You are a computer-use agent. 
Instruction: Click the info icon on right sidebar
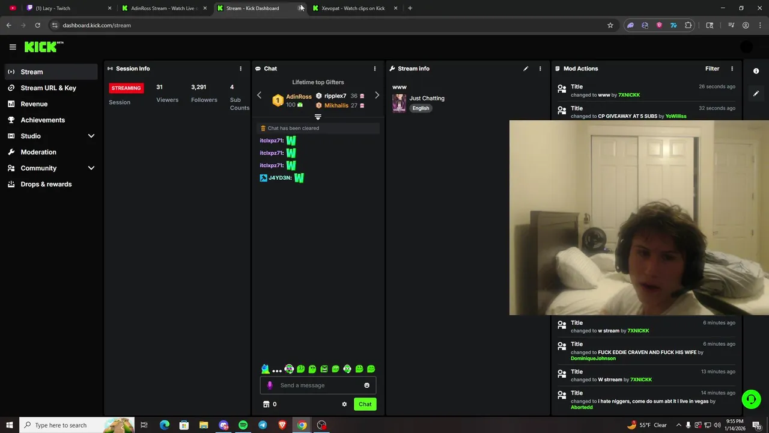(756, 71)
